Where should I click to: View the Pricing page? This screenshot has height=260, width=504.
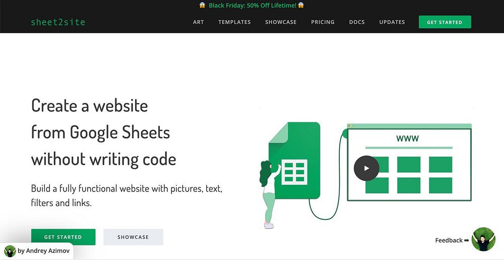[x=323, y=22]
